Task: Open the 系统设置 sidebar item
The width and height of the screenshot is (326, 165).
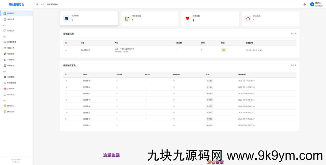Action: click(11, 19)
